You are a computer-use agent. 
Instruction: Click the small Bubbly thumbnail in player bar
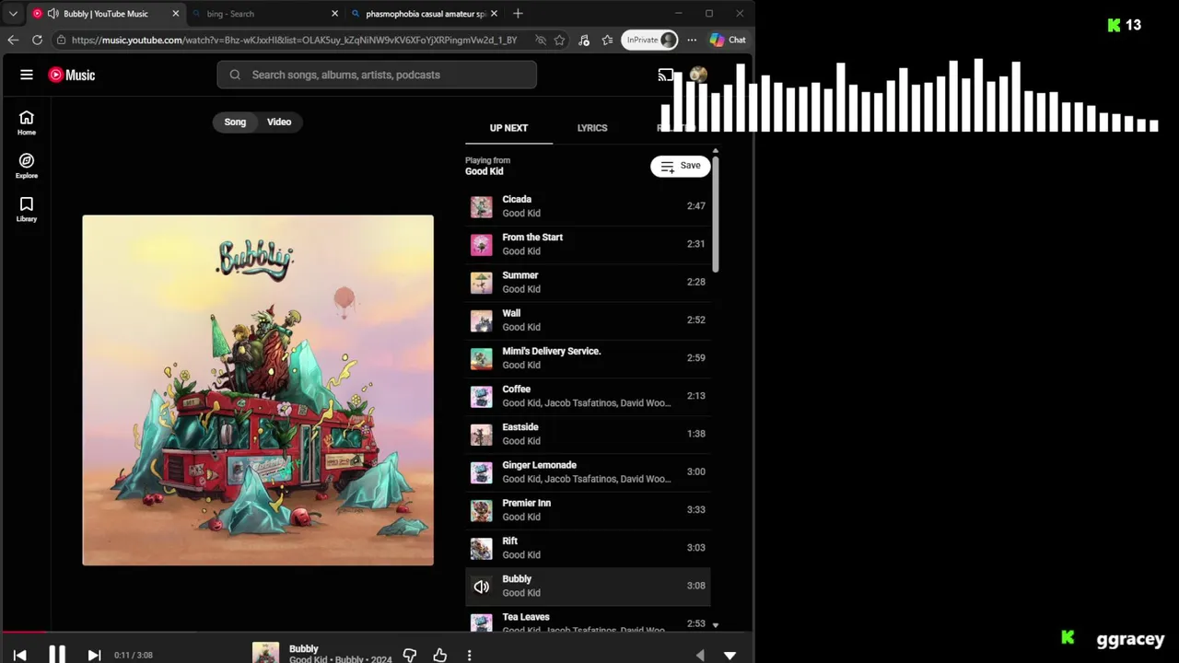tap(265, 653)
